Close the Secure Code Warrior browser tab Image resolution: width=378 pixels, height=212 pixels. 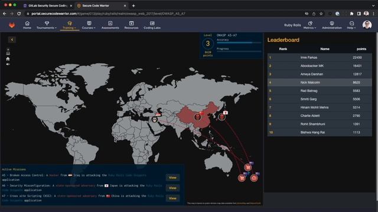[x=125, y=5]
